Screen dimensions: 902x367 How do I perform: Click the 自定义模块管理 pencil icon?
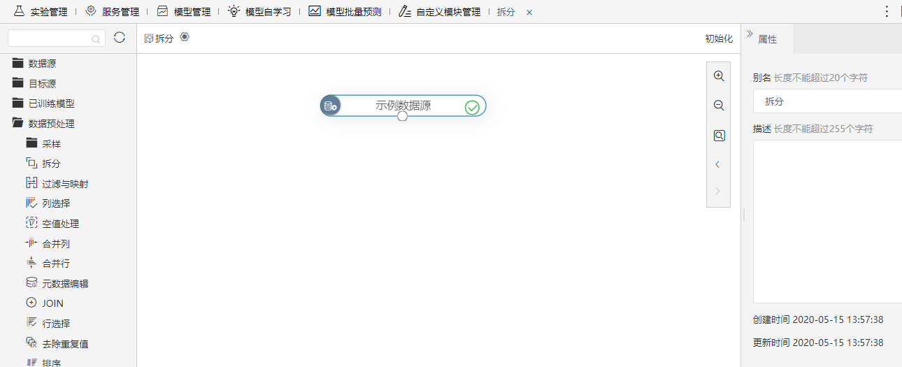(405, 11)
